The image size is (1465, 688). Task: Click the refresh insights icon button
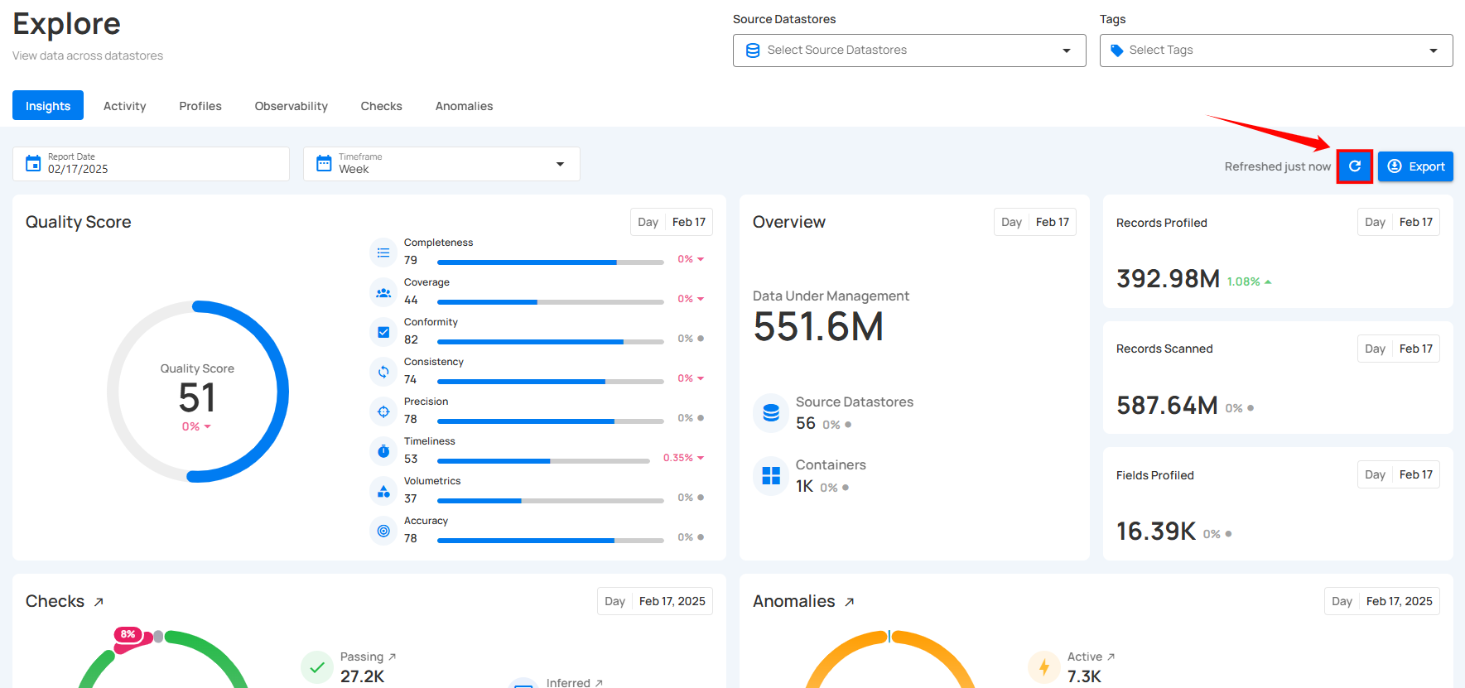1355,166
